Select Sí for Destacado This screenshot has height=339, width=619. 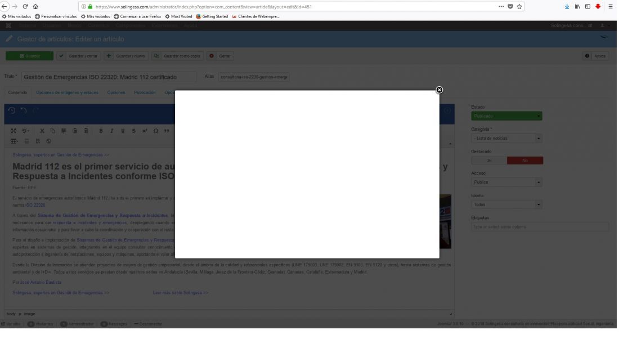click(489, 160)
